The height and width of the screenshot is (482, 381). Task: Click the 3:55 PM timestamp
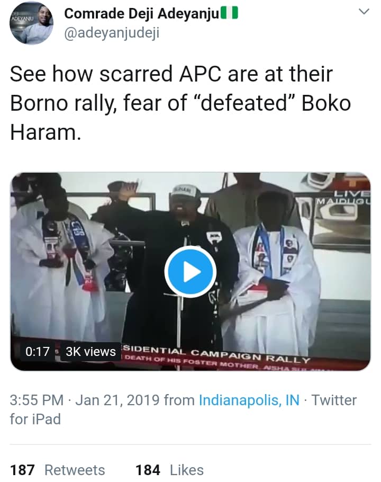click(37, 400)
